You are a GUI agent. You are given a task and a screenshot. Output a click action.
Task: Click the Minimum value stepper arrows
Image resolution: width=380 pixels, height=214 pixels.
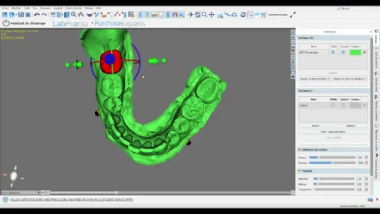[366, 158]
